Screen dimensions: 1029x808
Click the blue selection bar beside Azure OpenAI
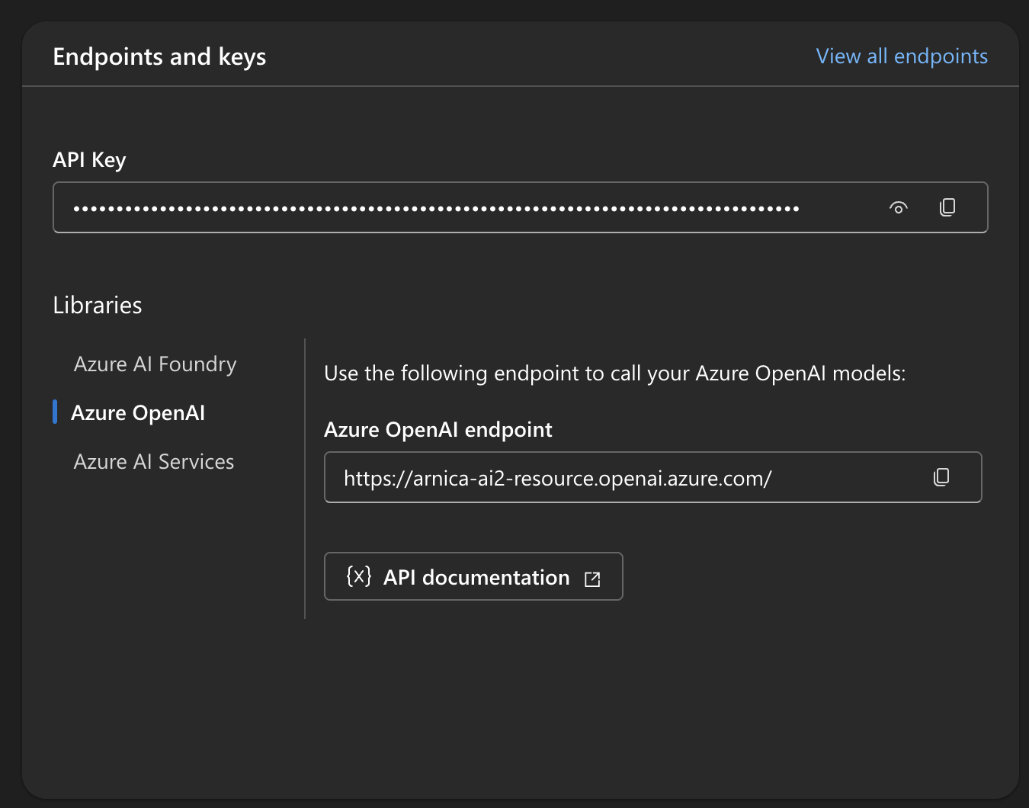pos(55,412)
